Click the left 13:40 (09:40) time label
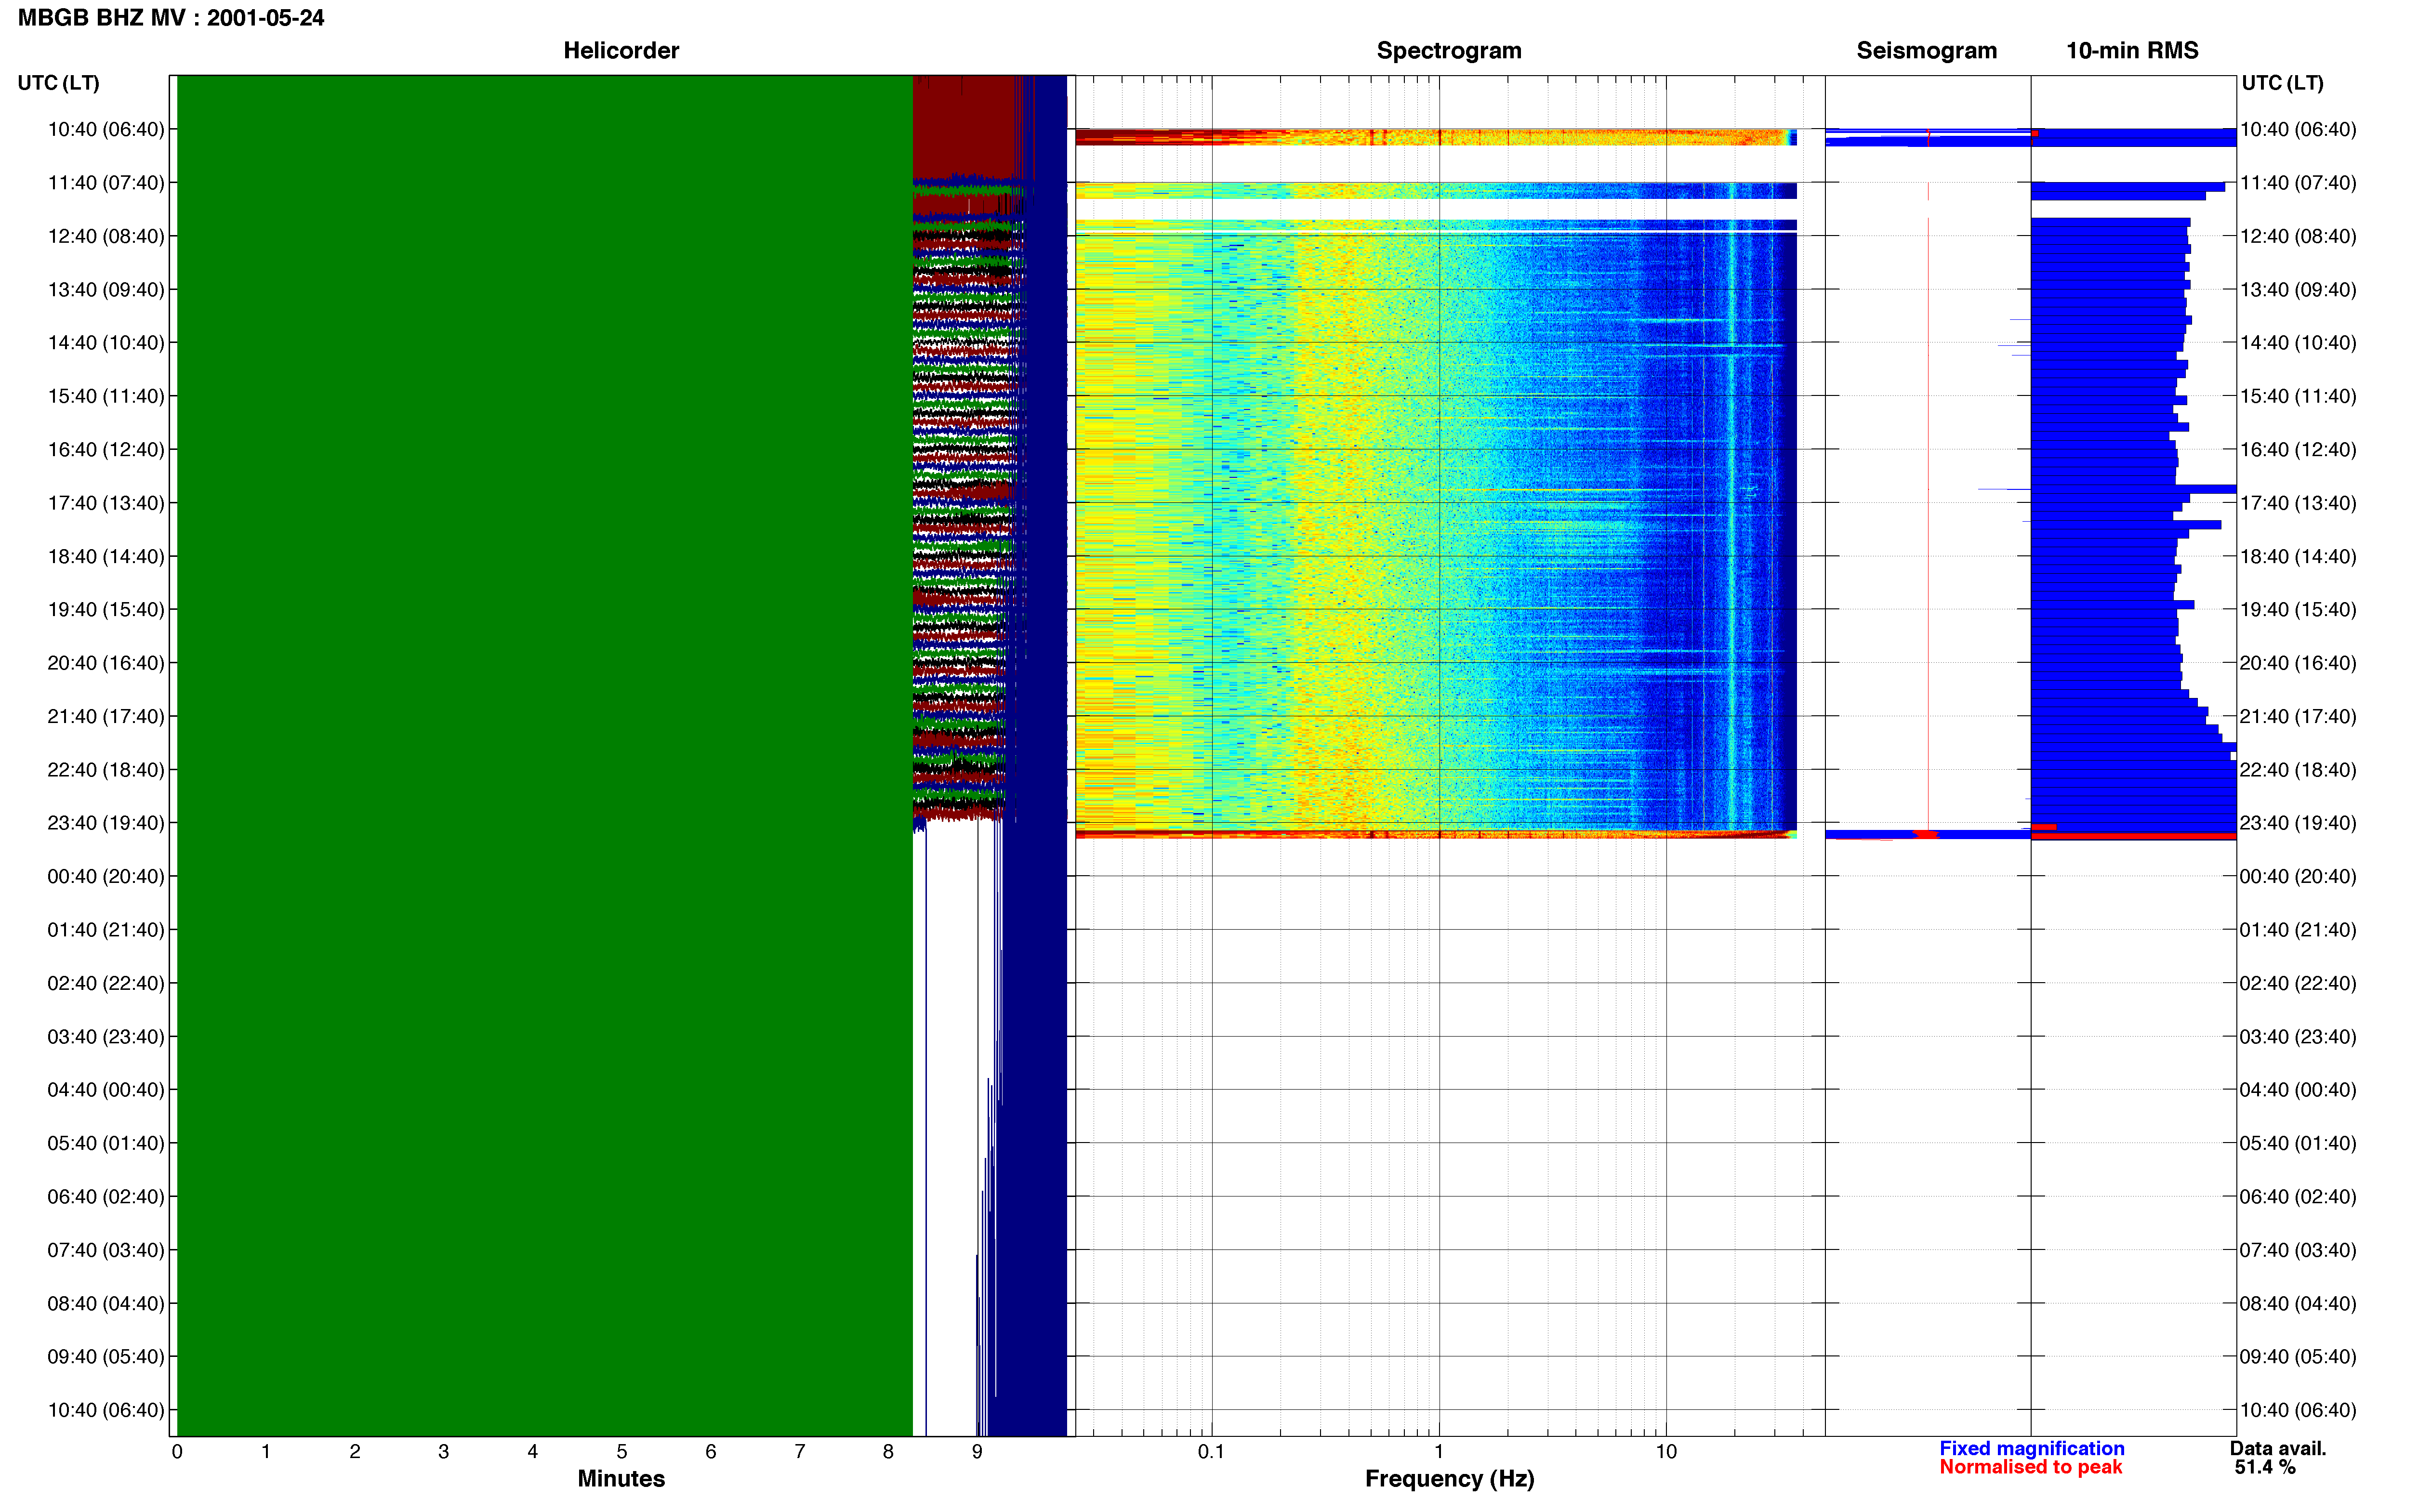The width and height of the screenshot is (2418, 1512). [x=106, y=289]
